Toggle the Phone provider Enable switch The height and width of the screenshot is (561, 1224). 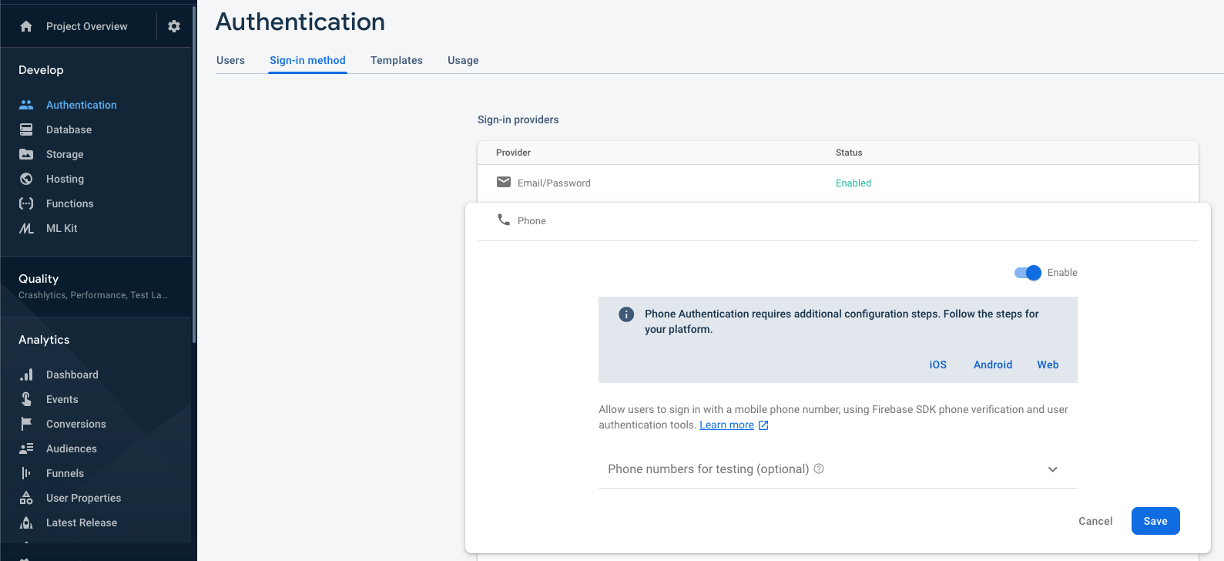pos(1028,273)
